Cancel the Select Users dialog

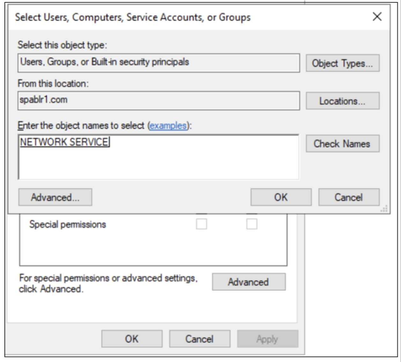point(348,197)
